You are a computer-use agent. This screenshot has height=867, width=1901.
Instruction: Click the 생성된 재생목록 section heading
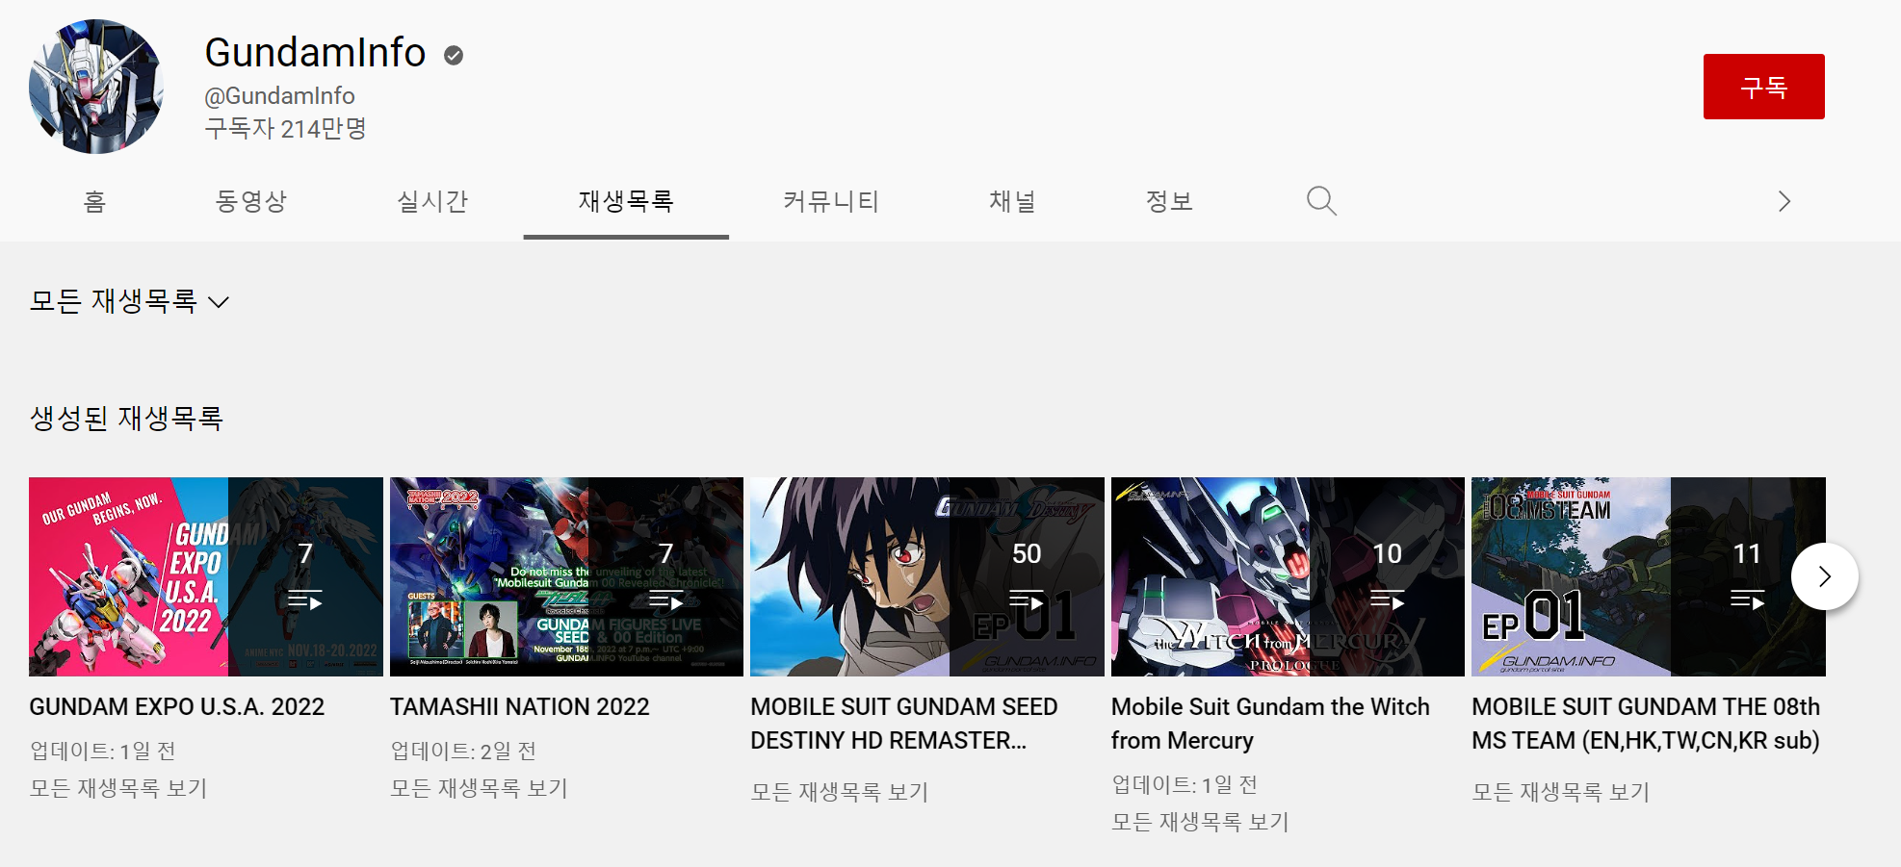[127, 419]
